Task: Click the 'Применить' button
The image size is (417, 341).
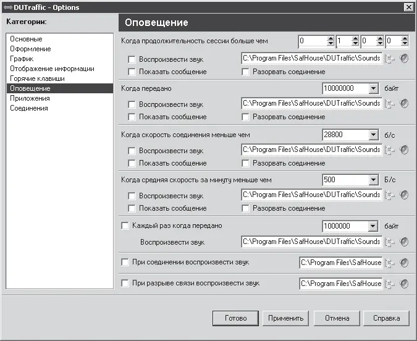Action: (x=285, y=318)
